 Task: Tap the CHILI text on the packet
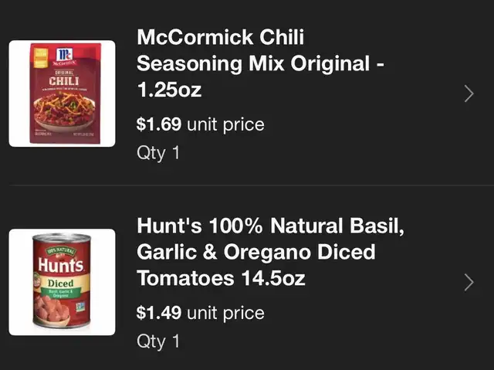(x=63, y=80)
